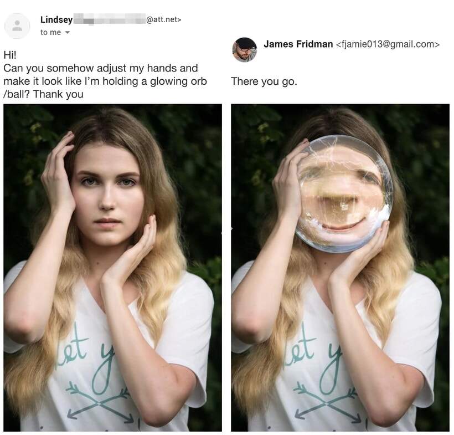The height and width of the screenshot is (435, 454).
Task: Click the @att.net email address
Action: click(x=163, y=19)
